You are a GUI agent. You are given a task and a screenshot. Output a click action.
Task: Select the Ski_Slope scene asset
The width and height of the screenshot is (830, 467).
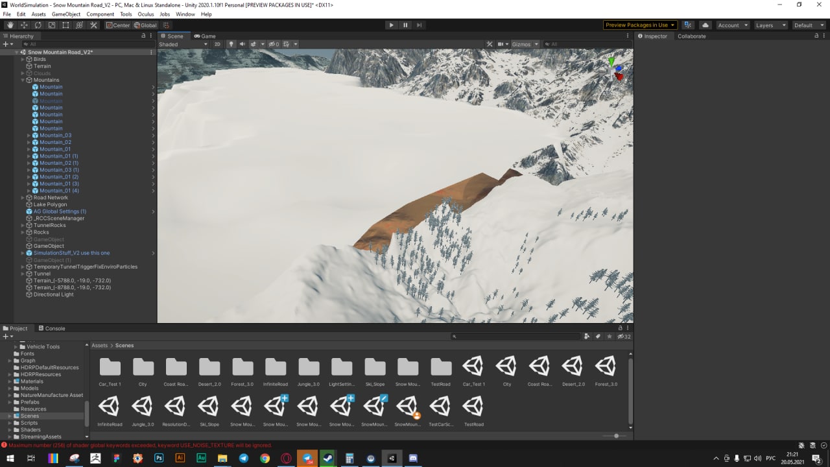point(209,410)
